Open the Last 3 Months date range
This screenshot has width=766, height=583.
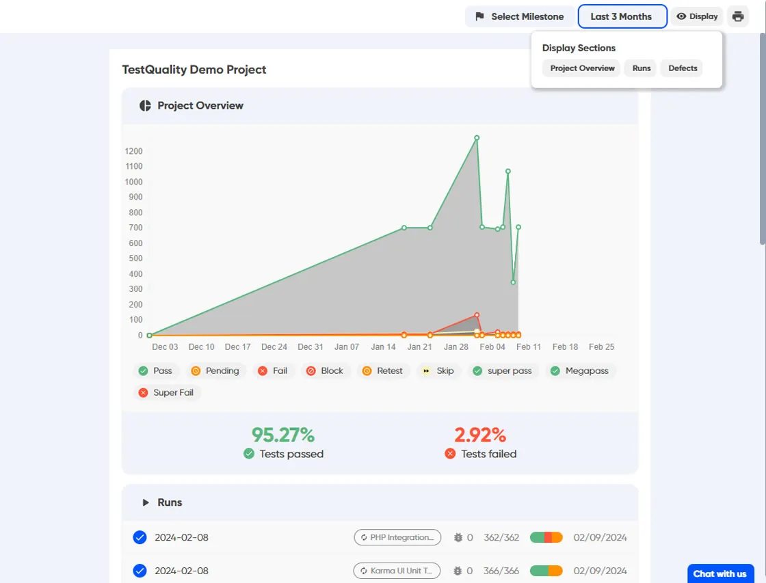click(x=622, y=16)
